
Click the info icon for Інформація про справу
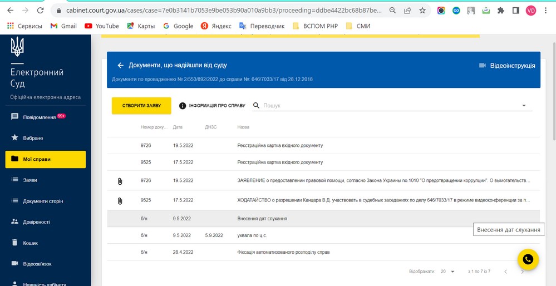point(183,106)
